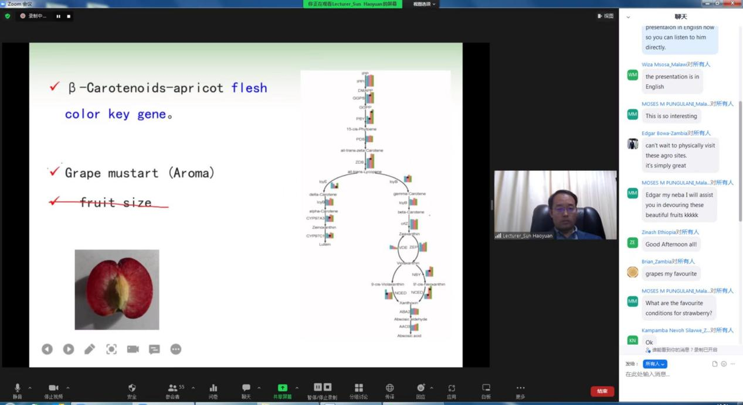Open the Whiteboard icon
Screen dimensions: 743x405
point(486,390)
